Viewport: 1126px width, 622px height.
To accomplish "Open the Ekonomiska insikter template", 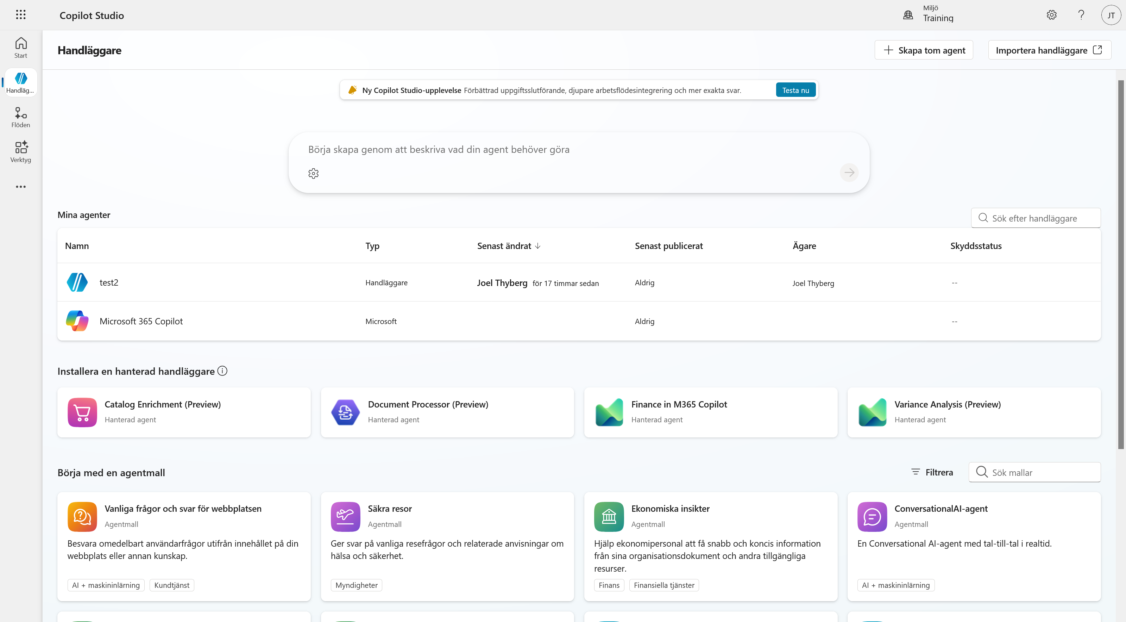I will click(711, 547).
